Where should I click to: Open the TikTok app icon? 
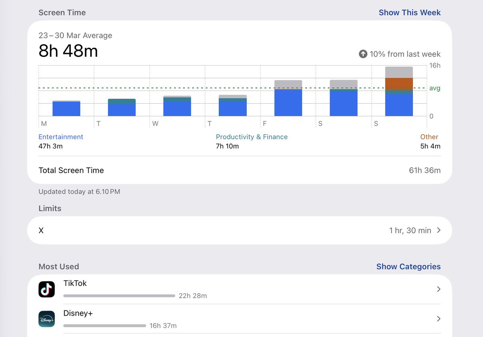(46, 289)
